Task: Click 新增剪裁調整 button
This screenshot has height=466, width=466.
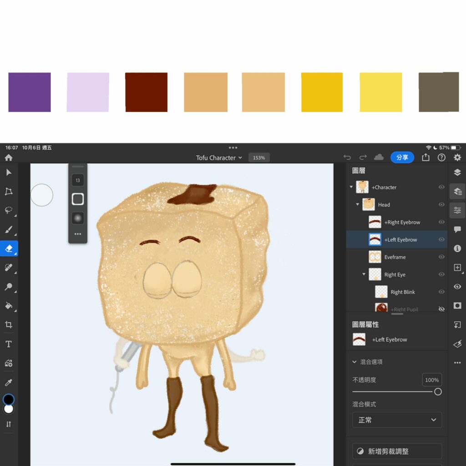Action: point(397,451)
